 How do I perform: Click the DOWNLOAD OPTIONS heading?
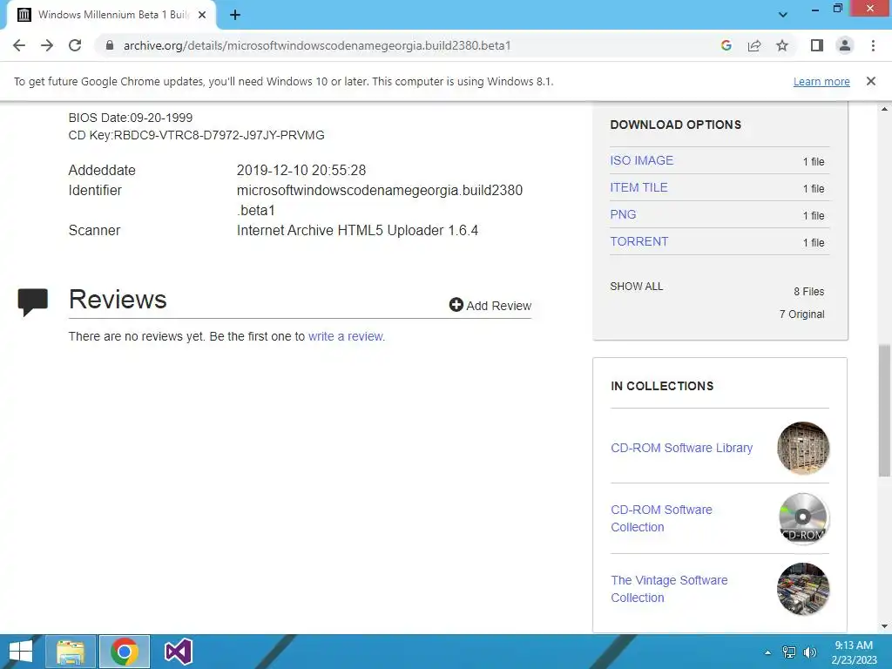[675, 125]
